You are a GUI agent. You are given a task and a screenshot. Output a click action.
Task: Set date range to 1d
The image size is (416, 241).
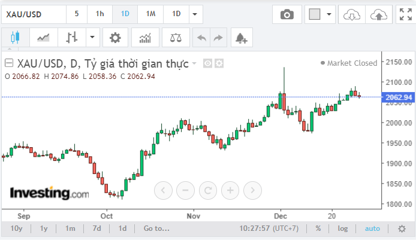coord(122,228)
